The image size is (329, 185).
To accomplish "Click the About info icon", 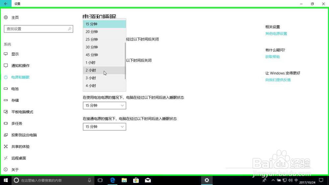I will point(6,170).
